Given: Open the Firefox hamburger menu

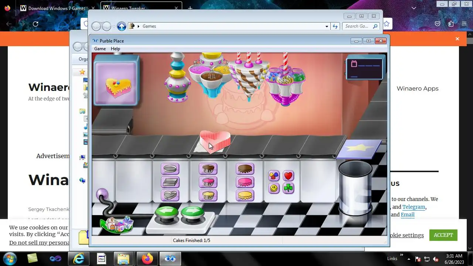Looking at the screenshot, I should 464,24.
